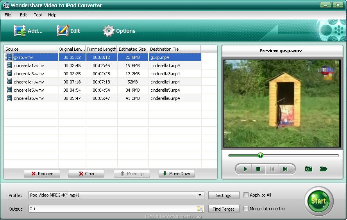Play the preview video

tap(245, 169)
